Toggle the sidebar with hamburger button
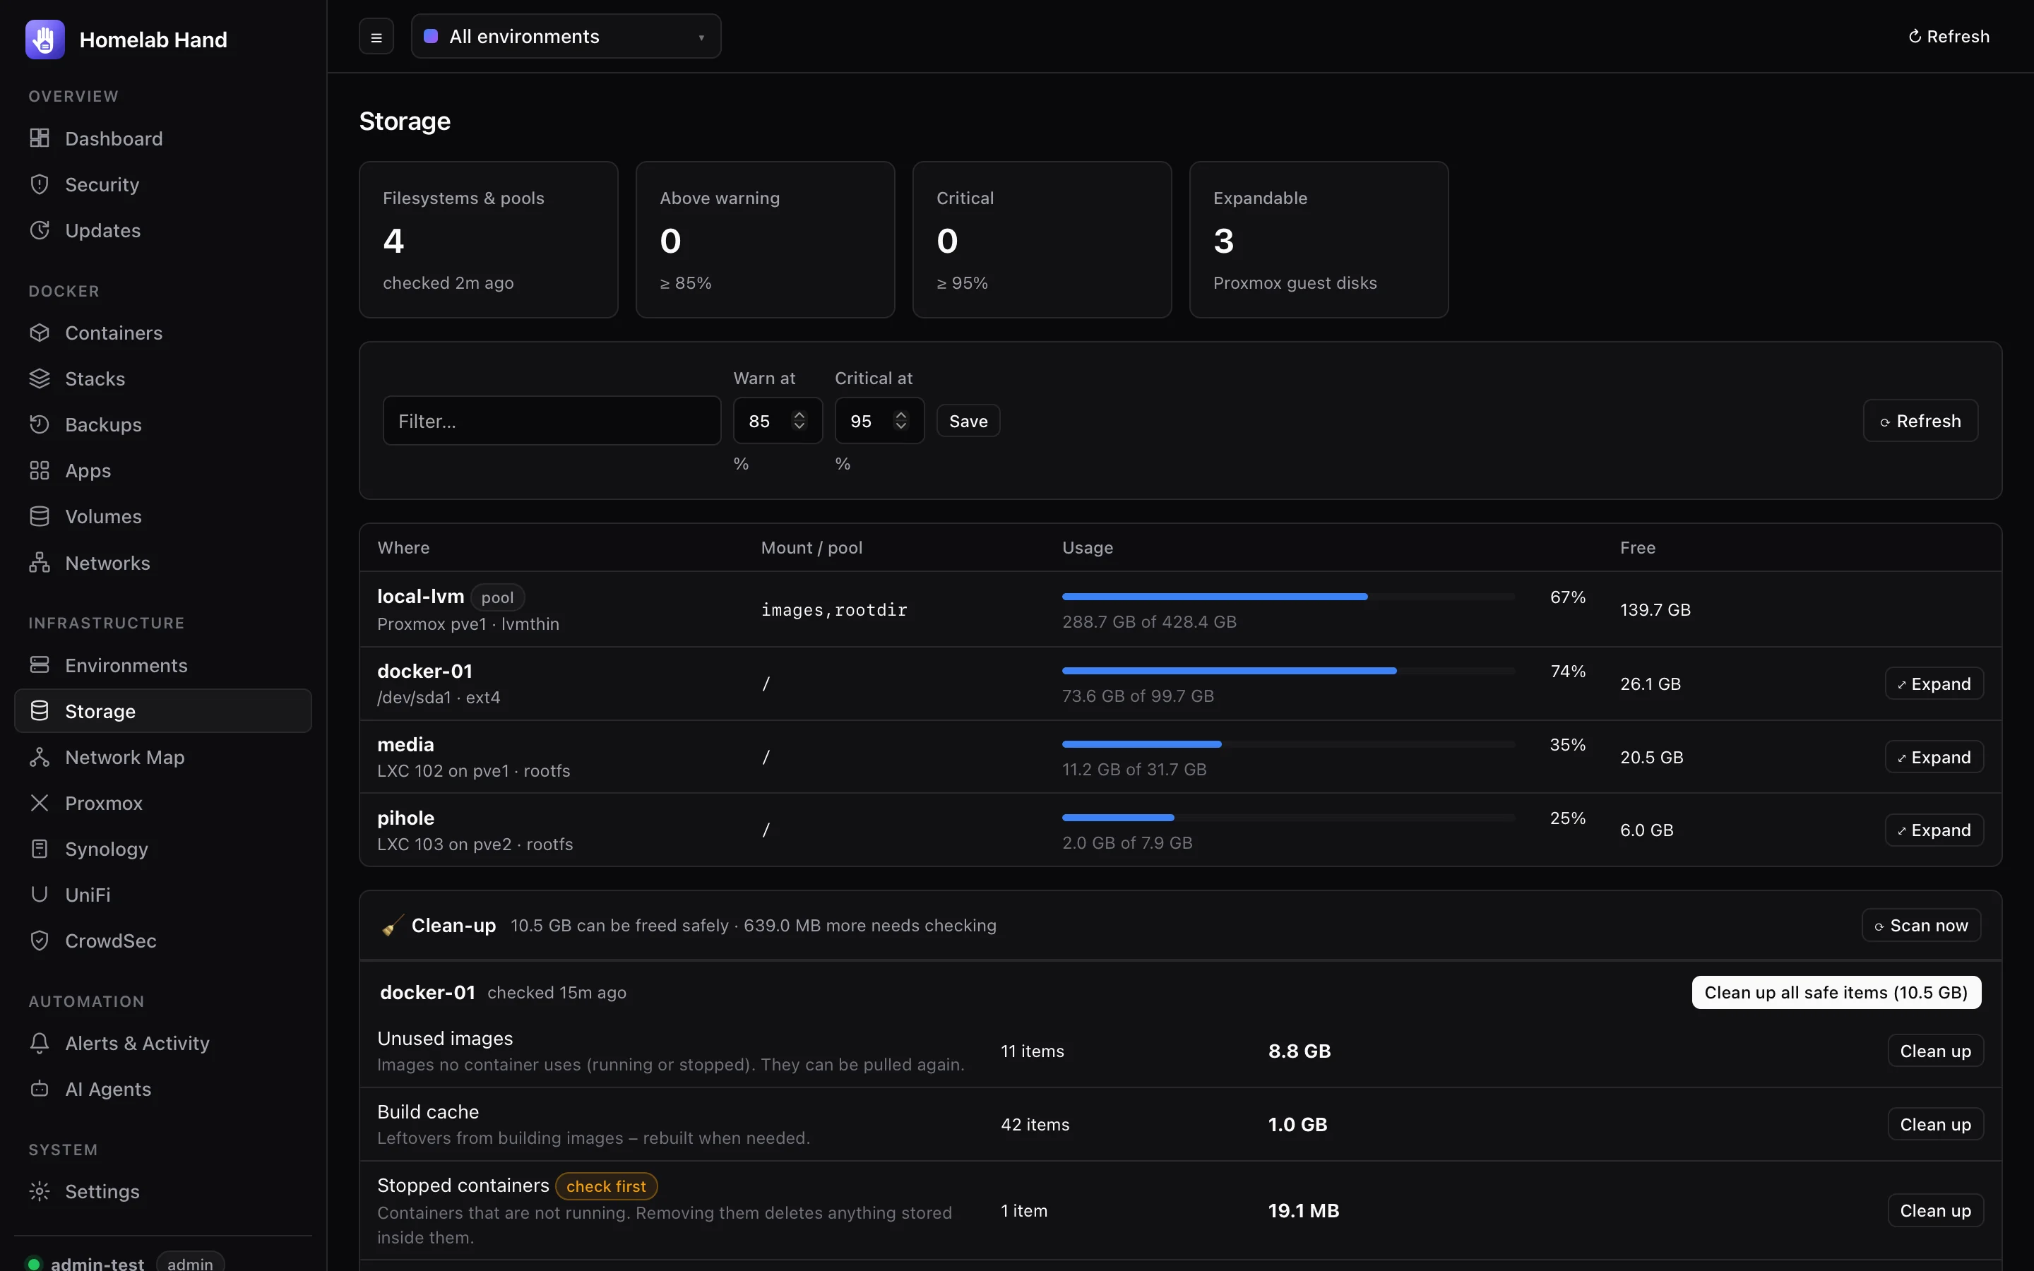Image resolution: width=2034 pixels, height=1271 pixels. pos(376,37)
